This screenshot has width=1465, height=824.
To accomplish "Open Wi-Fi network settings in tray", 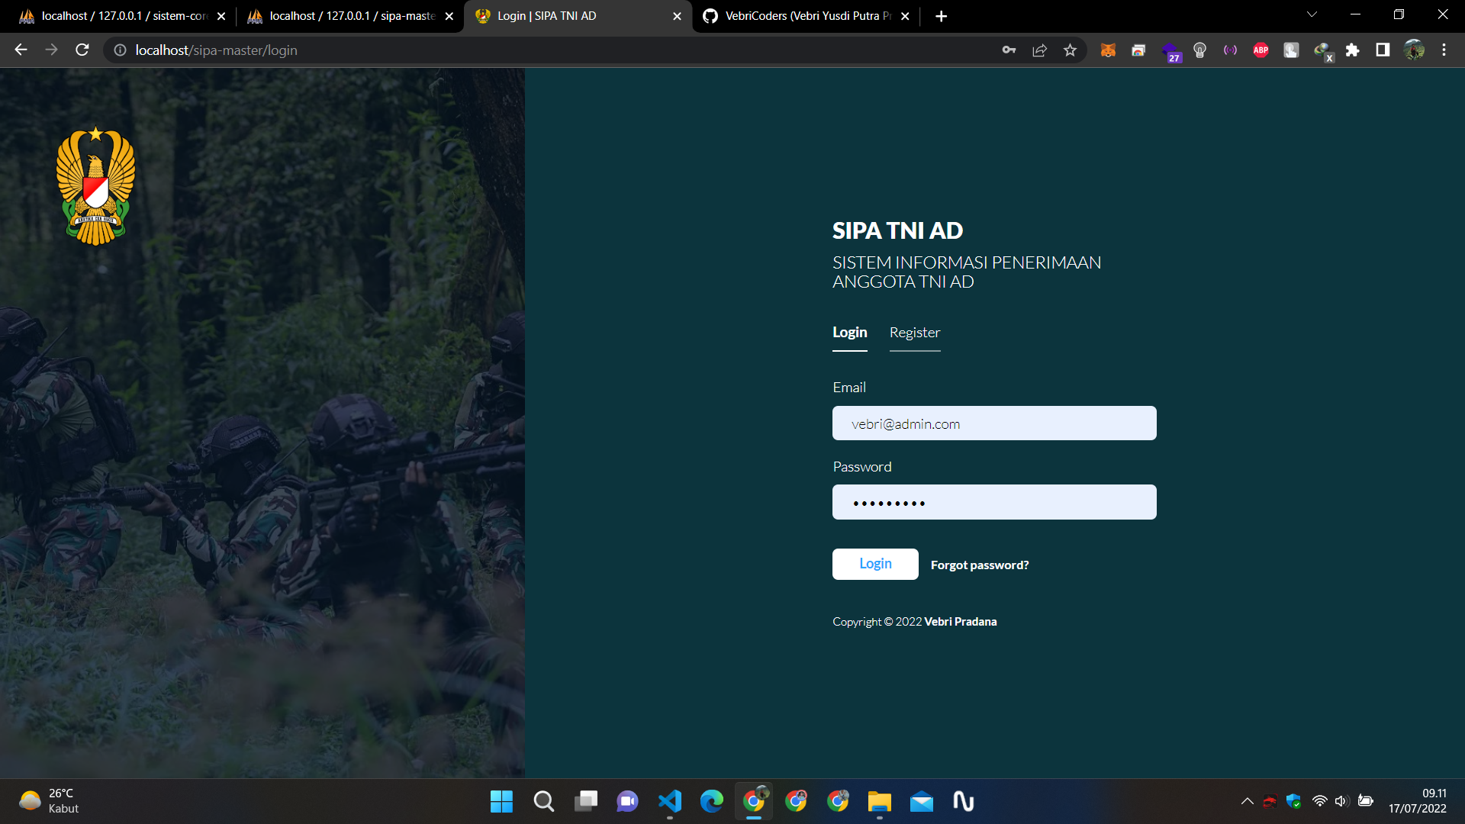I will (1319, 801).
